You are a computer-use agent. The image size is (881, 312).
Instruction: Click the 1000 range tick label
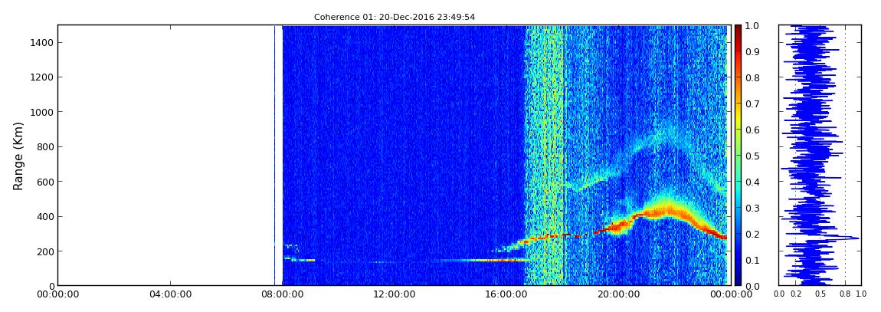tap(41, 112)
